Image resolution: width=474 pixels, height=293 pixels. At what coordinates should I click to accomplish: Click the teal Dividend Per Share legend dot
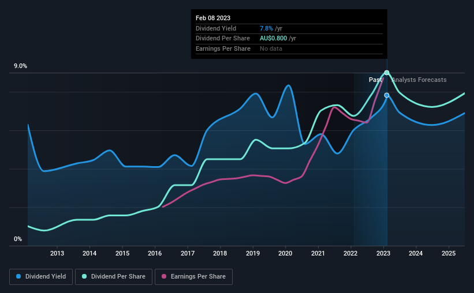click(84, 276)
